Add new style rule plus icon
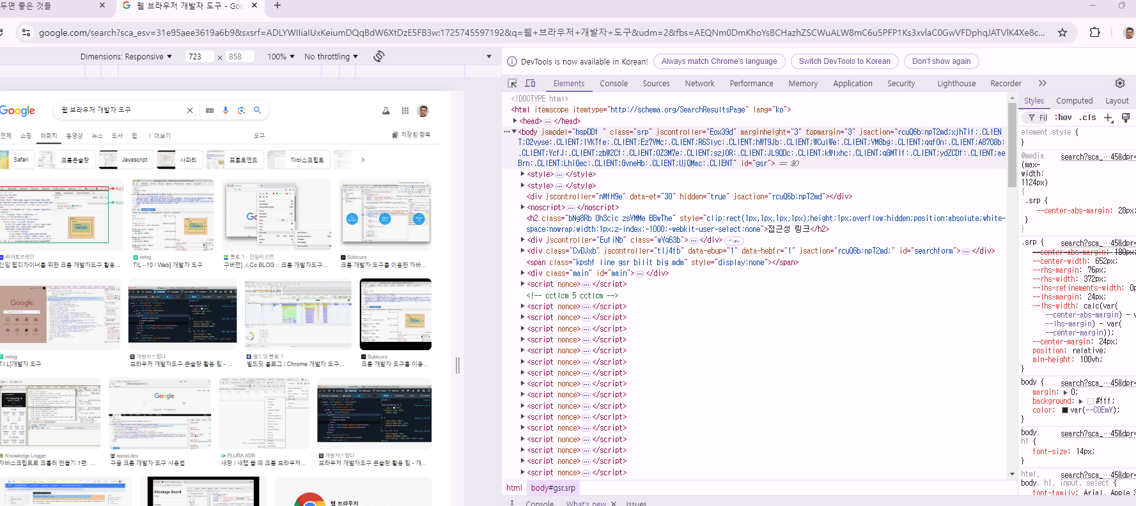The image size is (1136, 506). [1109, 118]
